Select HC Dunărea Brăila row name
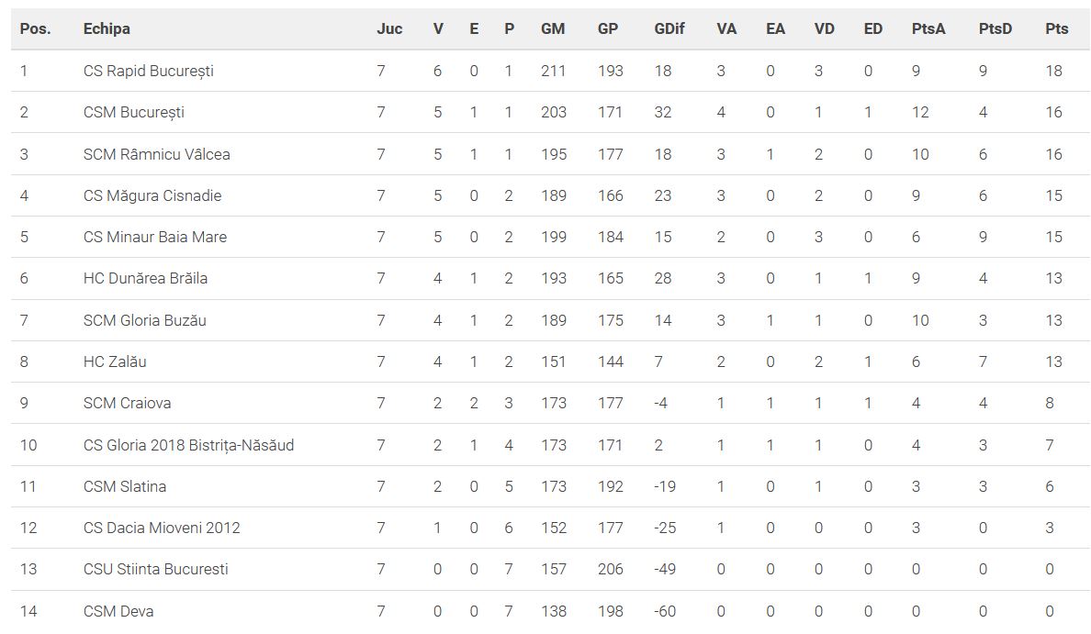This screenshot has width=1091, height=634. pos(145,278)
